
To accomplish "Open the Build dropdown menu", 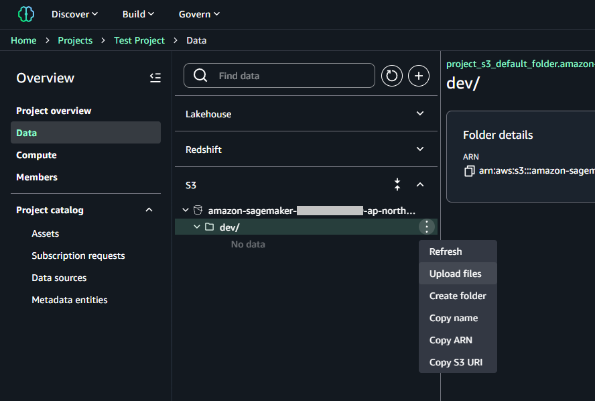I will click(x=138, y=14).
